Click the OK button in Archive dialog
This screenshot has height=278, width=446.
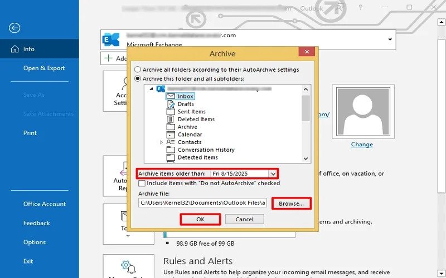200,219
